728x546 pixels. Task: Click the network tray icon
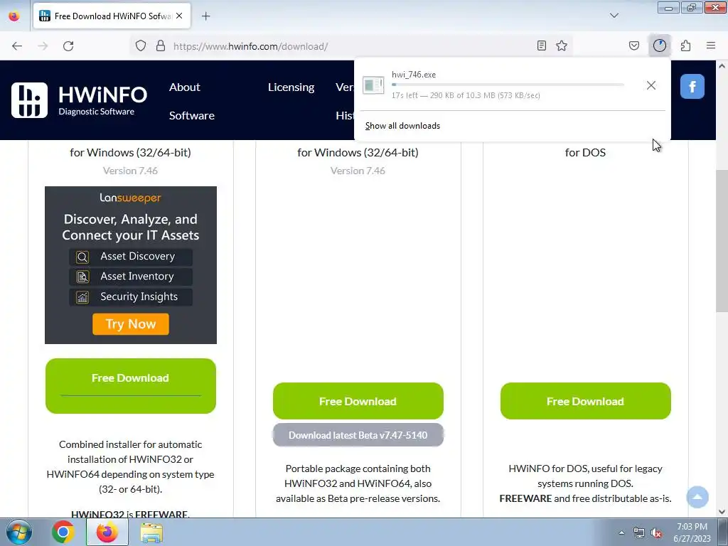coord(639,533)
